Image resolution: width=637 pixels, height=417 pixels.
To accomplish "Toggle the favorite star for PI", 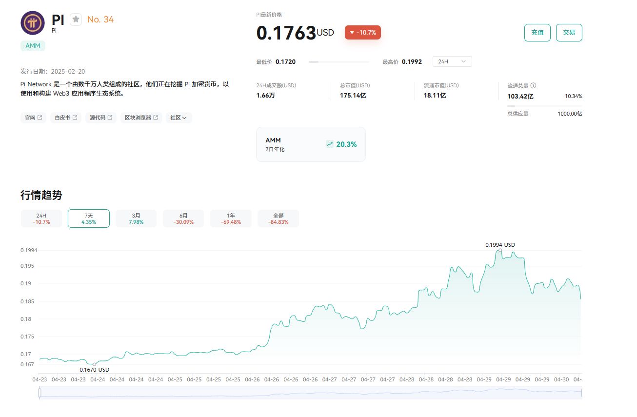I will pyautogui.click(x=76, y=20).
